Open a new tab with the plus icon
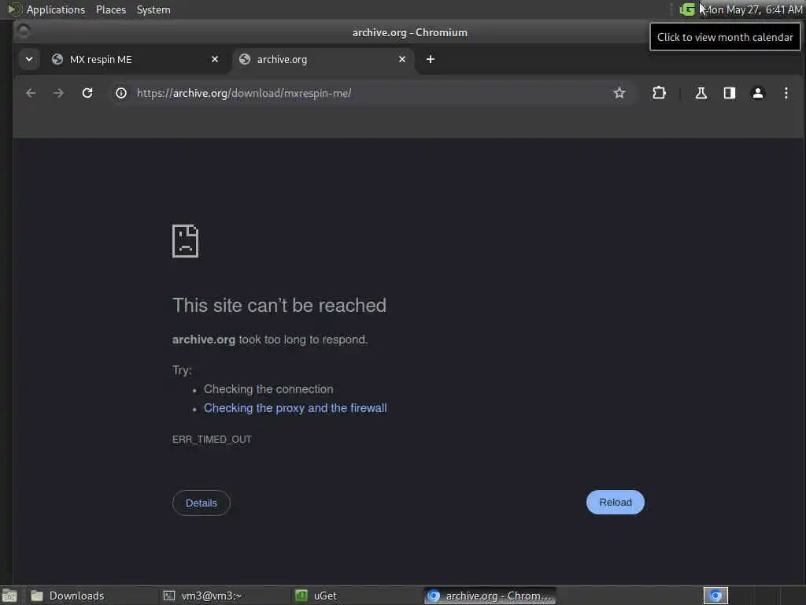This screenshot has height=605, width=806. [x=431, y=59]
